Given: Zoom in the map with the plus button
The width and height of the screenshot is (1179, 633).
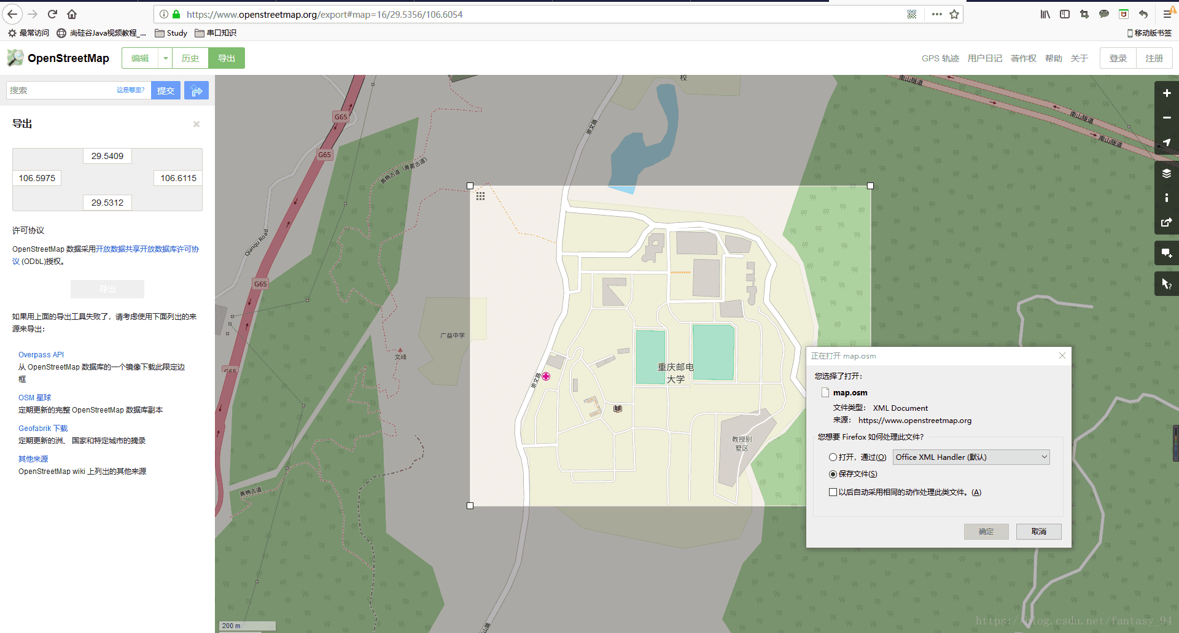Looking at the screenshot, I should pyautogui.click(x=1167, y=93).
